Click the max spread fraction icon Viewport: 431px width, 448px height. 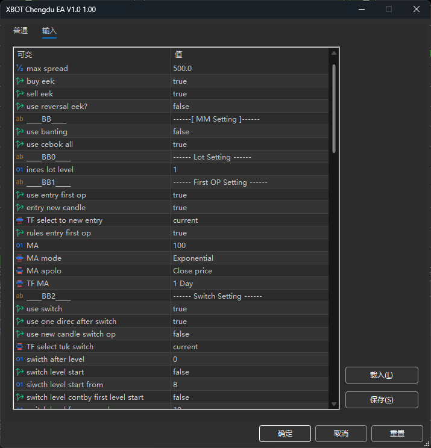[20, 69]
